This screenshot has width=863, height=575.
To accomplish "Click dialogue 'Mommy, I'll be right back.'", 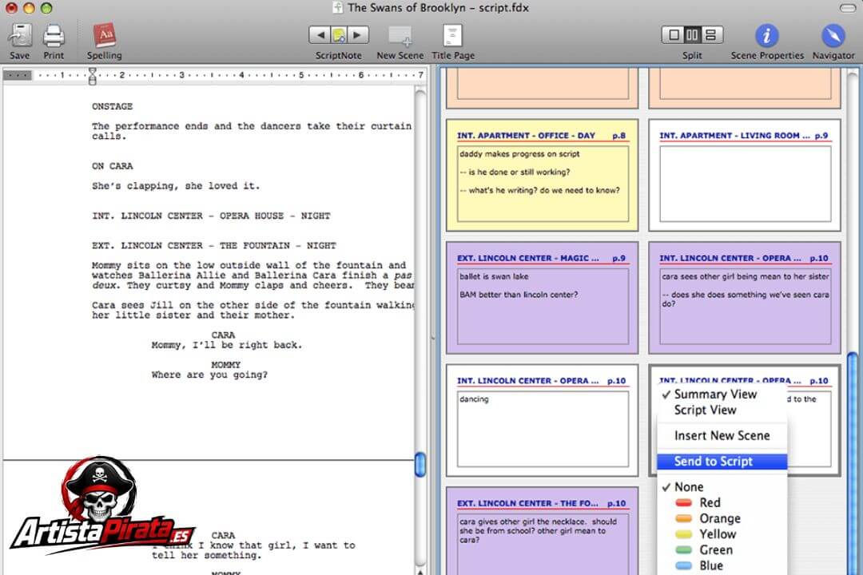I will [227, 345].
